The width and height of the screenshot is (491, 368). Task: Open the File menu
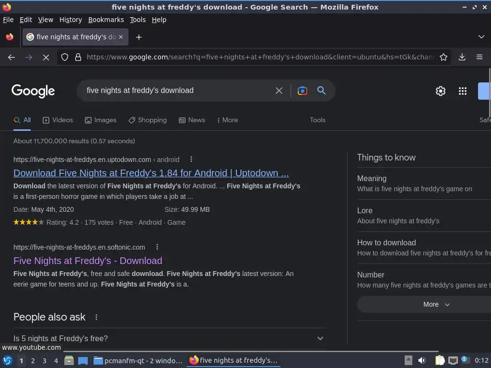(x=8, y=20)
